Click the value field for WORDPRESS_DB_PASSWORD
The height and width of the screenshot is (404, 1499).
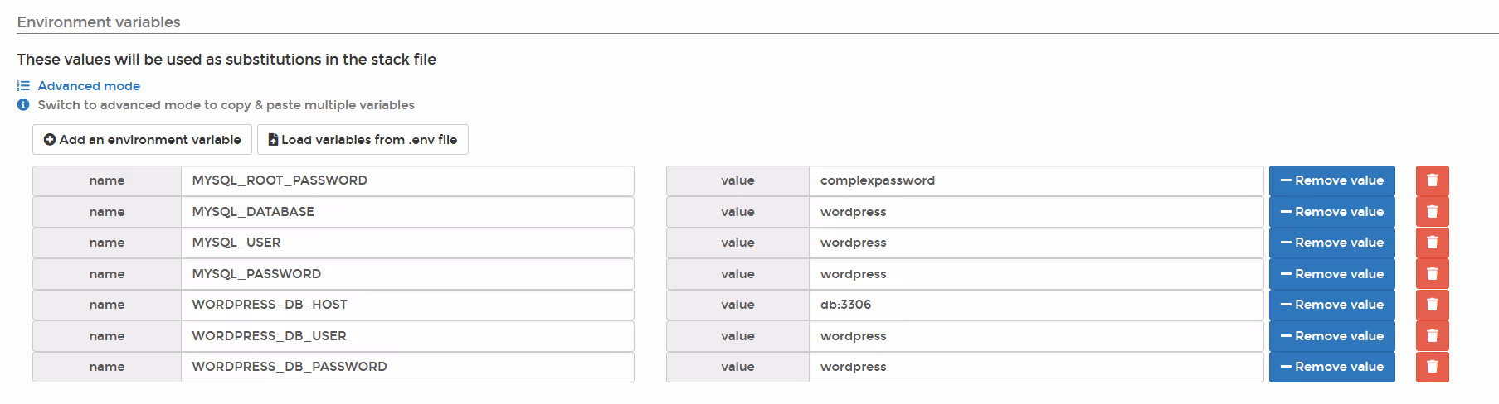click(x=1036, y=367)
